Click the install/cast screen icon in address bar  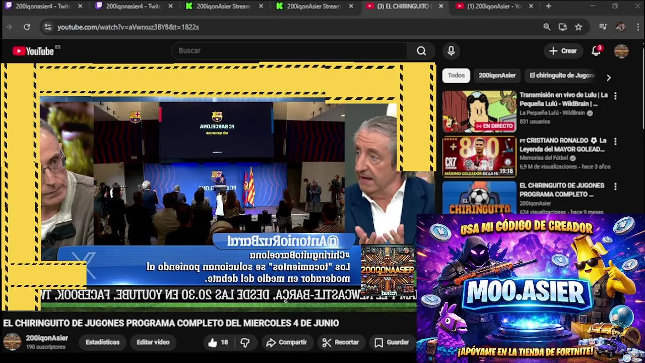pyautogui.click(x=563, y=27)
